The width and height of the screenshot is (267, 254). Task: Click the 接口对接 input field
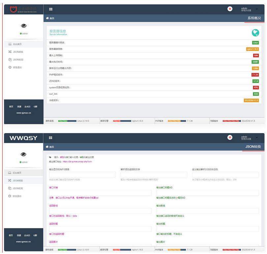tap(100, 193)
